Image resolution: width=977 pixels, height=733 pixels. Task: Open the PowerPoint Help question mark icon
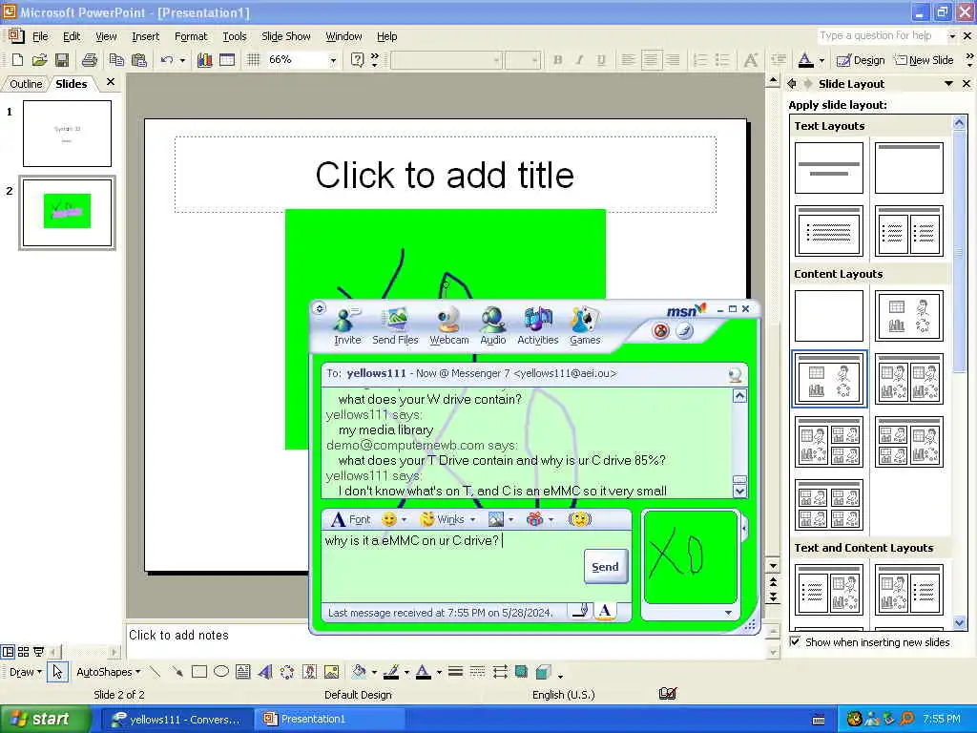pos(357,60)
